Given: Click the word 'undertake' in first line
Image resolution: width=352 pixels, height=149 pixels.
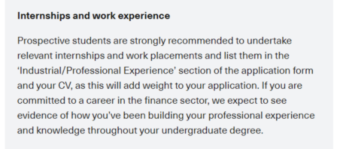Looking at the screenshot, I should 269,41.
